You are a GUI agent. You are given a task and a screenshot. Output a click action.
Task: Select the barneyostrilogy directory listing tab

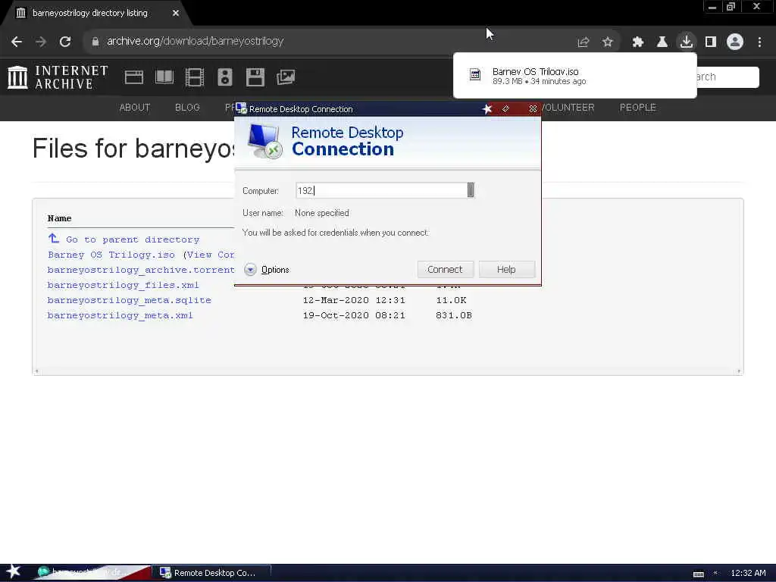pos(90,14)
